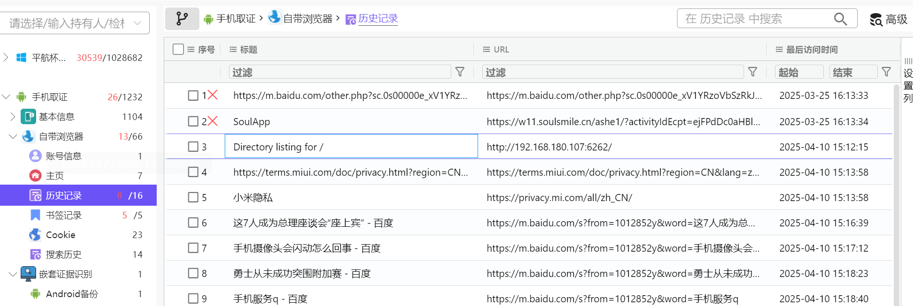Select 搜索历史 in the sidebar
Image resolution: width=913 pixels, height=306 pixels.
(64, 254)
